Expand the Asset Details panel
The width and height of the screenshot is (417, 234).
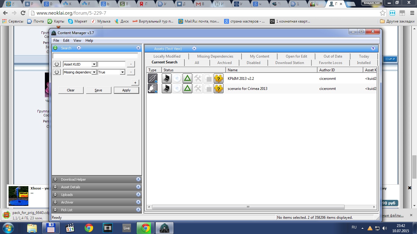(138, 187)
